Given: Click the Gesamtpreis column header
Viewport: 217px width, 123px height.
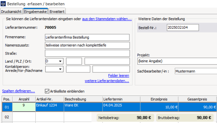Looking at the screenshot, I should (197, 99).
